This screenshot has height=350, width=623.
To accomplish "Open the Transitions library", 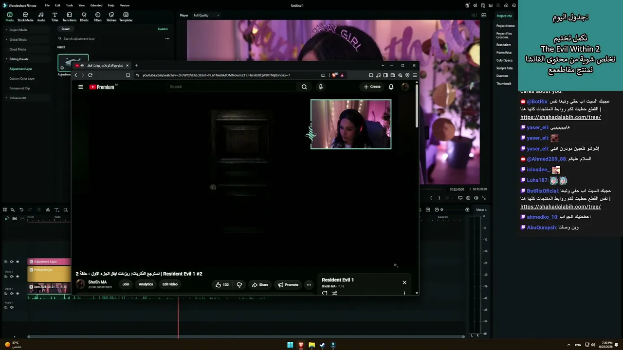I will (69, 17).
